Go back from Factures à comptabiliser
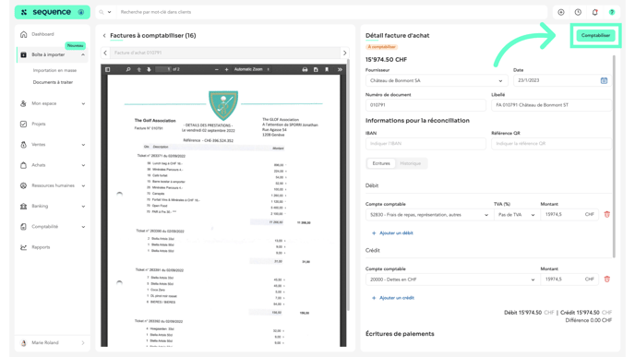Image resolution: width=635 pixels, height=357 pixels. click(104, 36)
